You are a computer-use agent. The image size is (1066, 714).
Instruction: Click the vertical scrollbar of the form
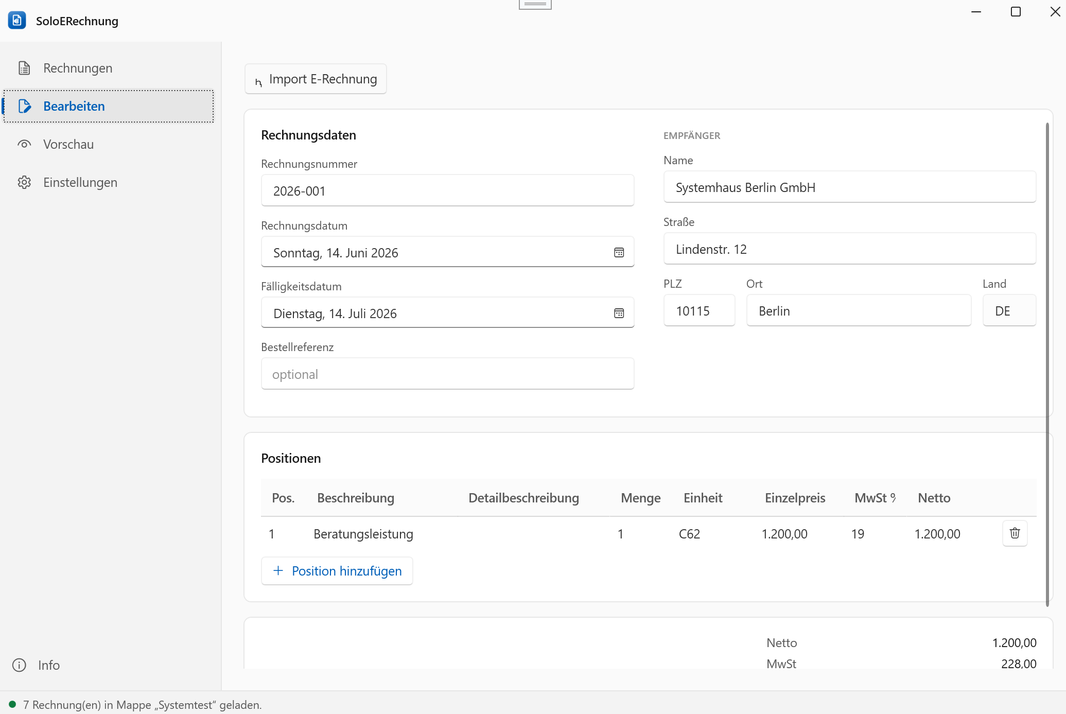tap(1047, 364)
